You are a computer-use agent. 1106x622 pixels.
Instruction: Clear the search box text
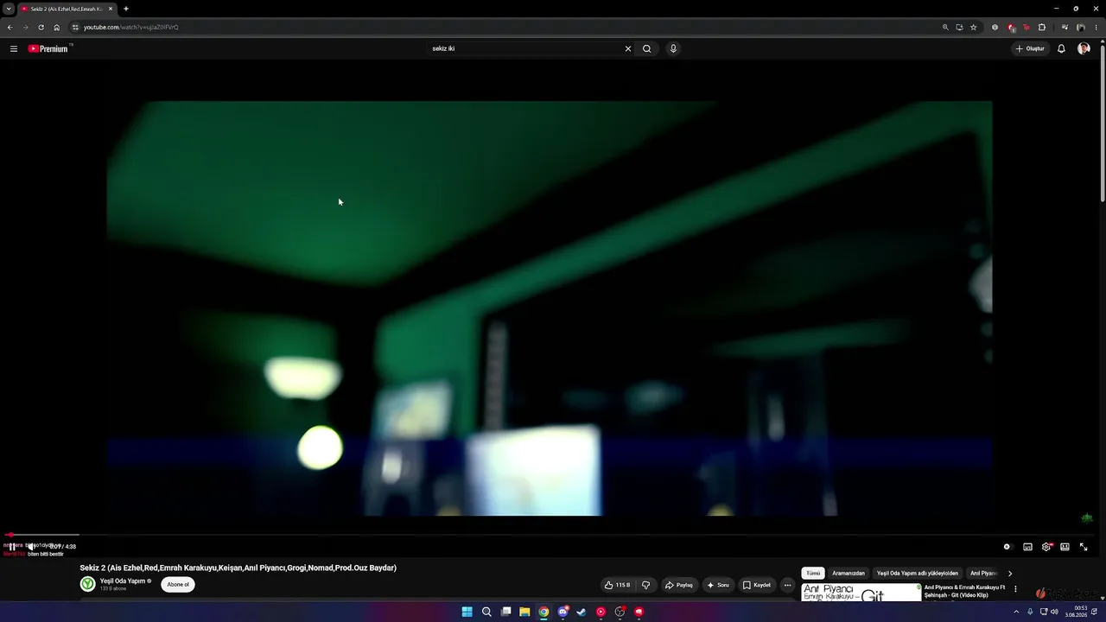pos(628,48)
